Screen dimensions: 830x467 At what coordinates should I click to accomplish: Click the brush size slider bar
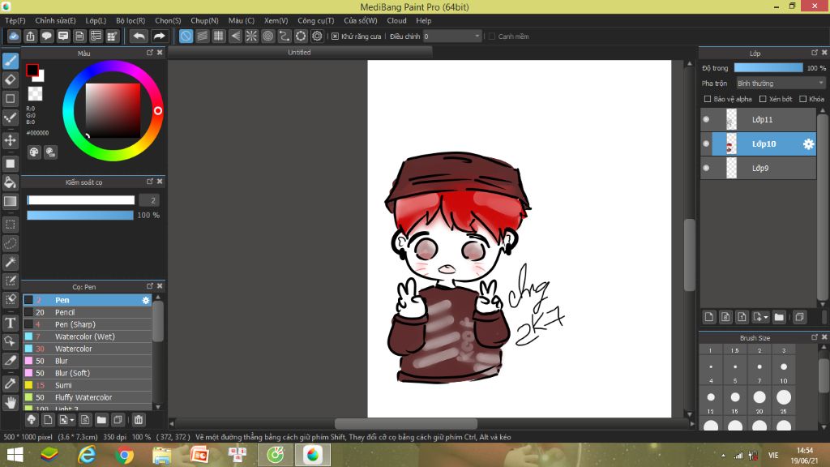pos(81,200)
